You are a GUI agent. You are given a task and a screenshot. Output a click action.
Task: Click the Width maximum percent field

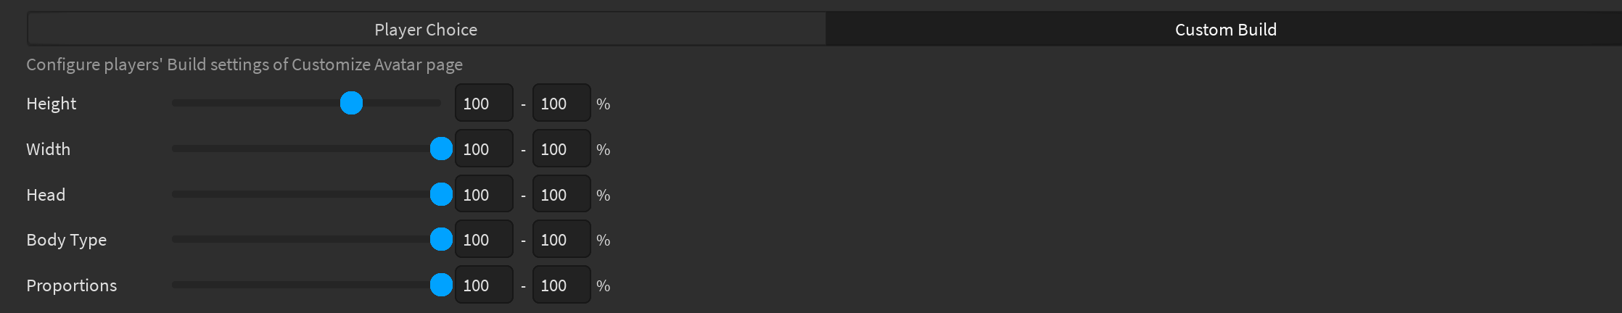click(561, 149)
